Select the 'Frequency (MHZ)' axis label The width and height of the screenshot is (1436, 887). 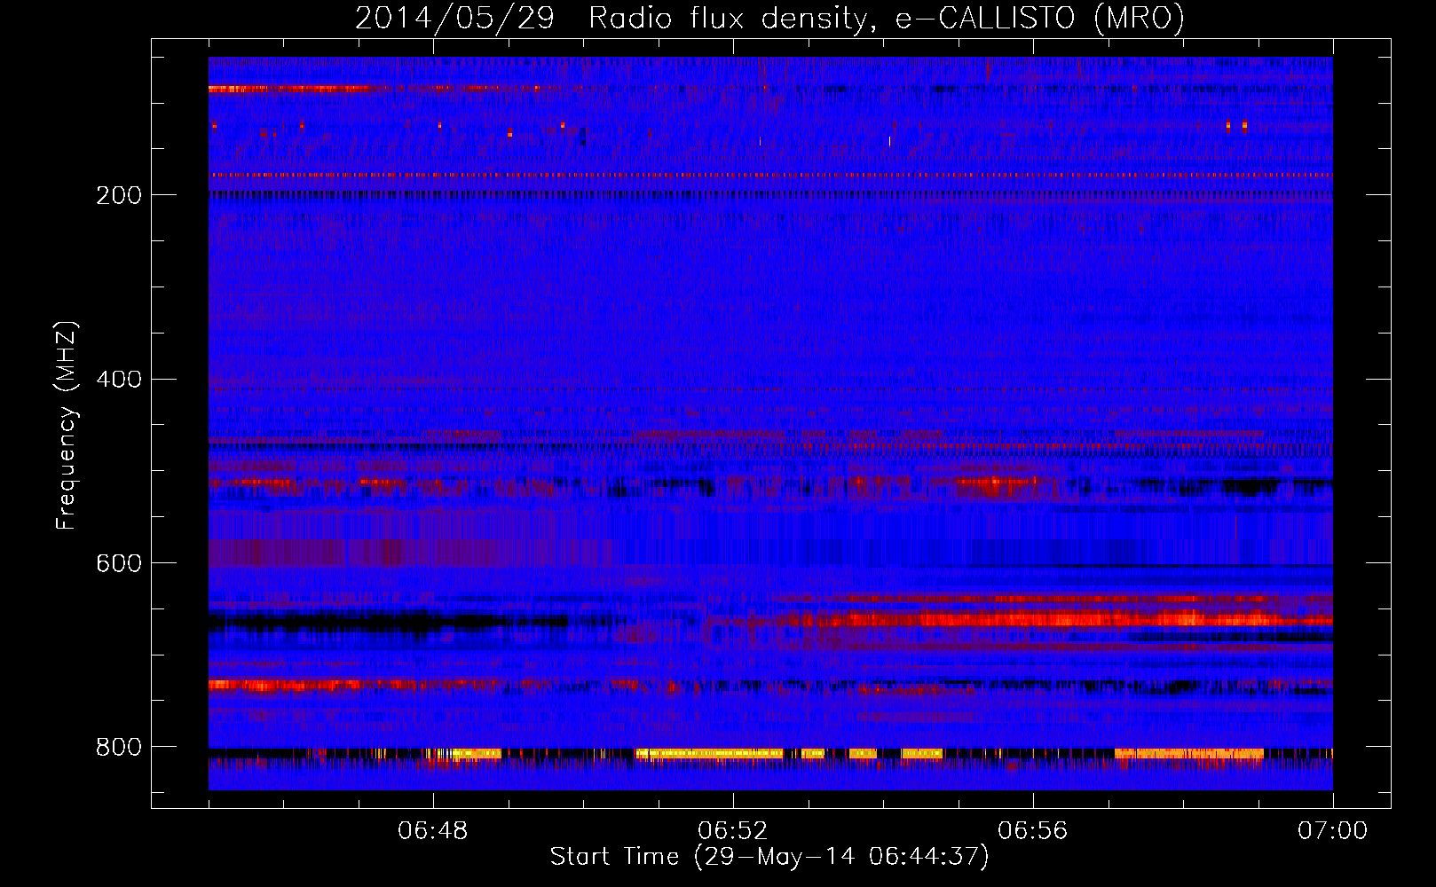click(67, 426)
